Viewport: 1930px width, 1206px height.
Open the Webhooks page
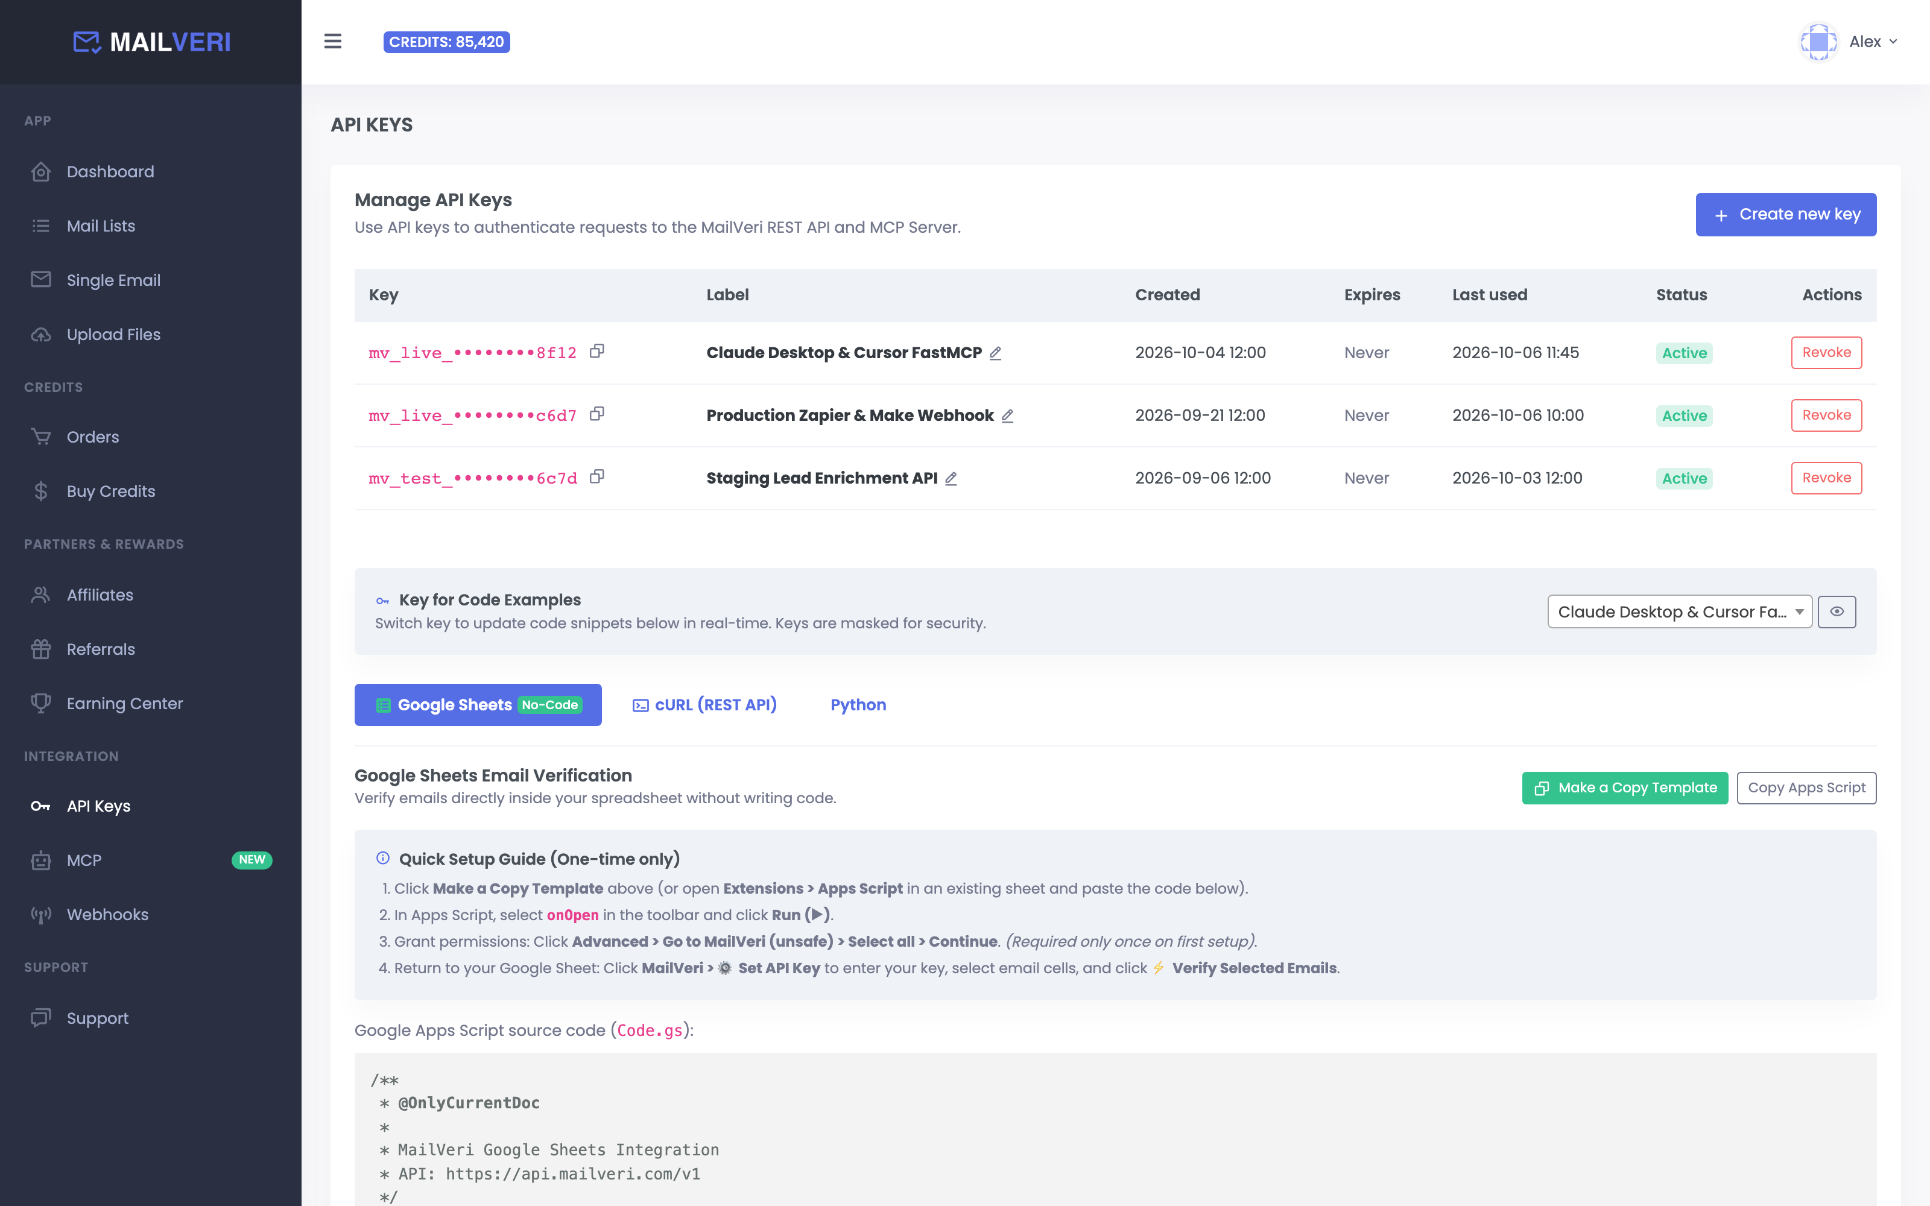point(107,914)
